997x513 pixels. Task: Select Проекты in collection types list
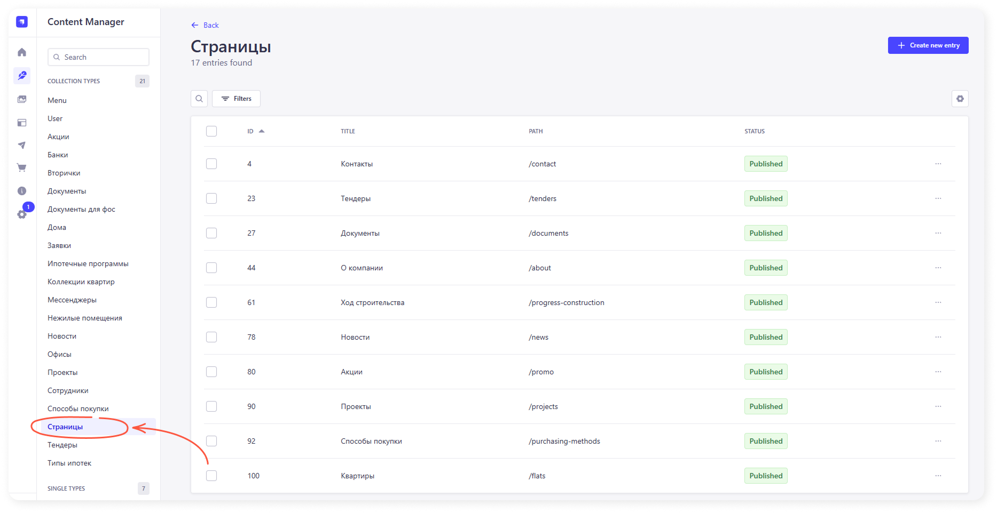coord(62,372)
